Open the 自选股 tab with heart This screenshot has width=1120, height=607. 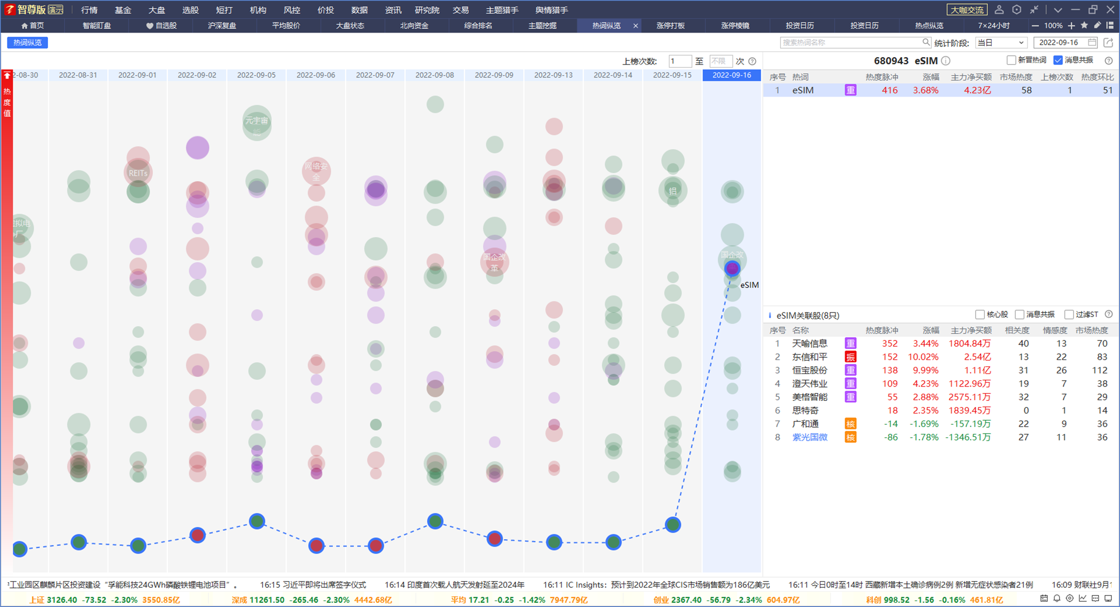tap(161, 26)
